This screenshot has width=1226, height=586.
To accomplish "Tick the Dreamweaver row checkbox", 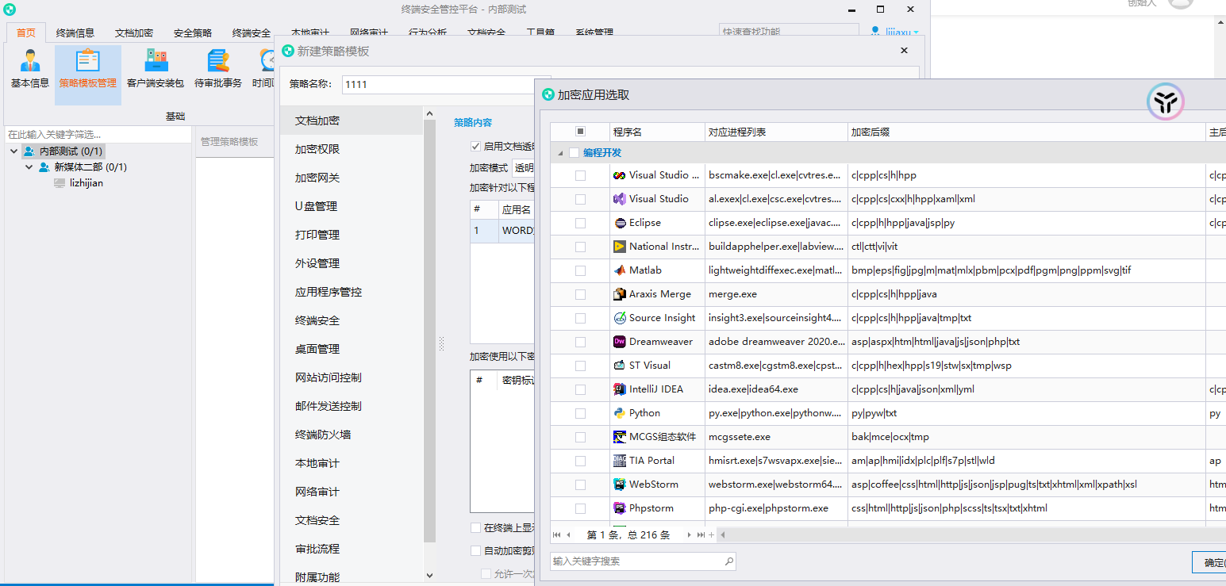I will pos(580,342).
